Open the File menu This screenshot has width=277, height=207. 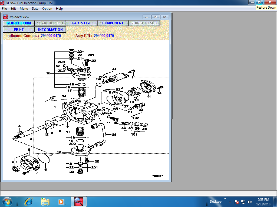click(x=4, y=8)
